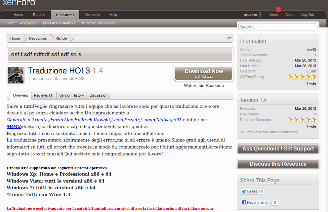328x212 pixels.
Task: Click the Guide category link in Information
Action: pyautogui.click(x=311, y=71)
